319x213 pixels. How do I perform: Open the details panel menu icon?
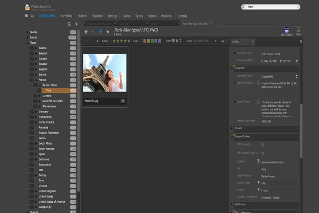tap(301, 42)
